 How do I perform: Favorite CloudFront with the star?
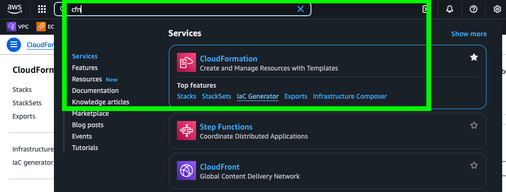pyautogui.click(x=474, y=166)
